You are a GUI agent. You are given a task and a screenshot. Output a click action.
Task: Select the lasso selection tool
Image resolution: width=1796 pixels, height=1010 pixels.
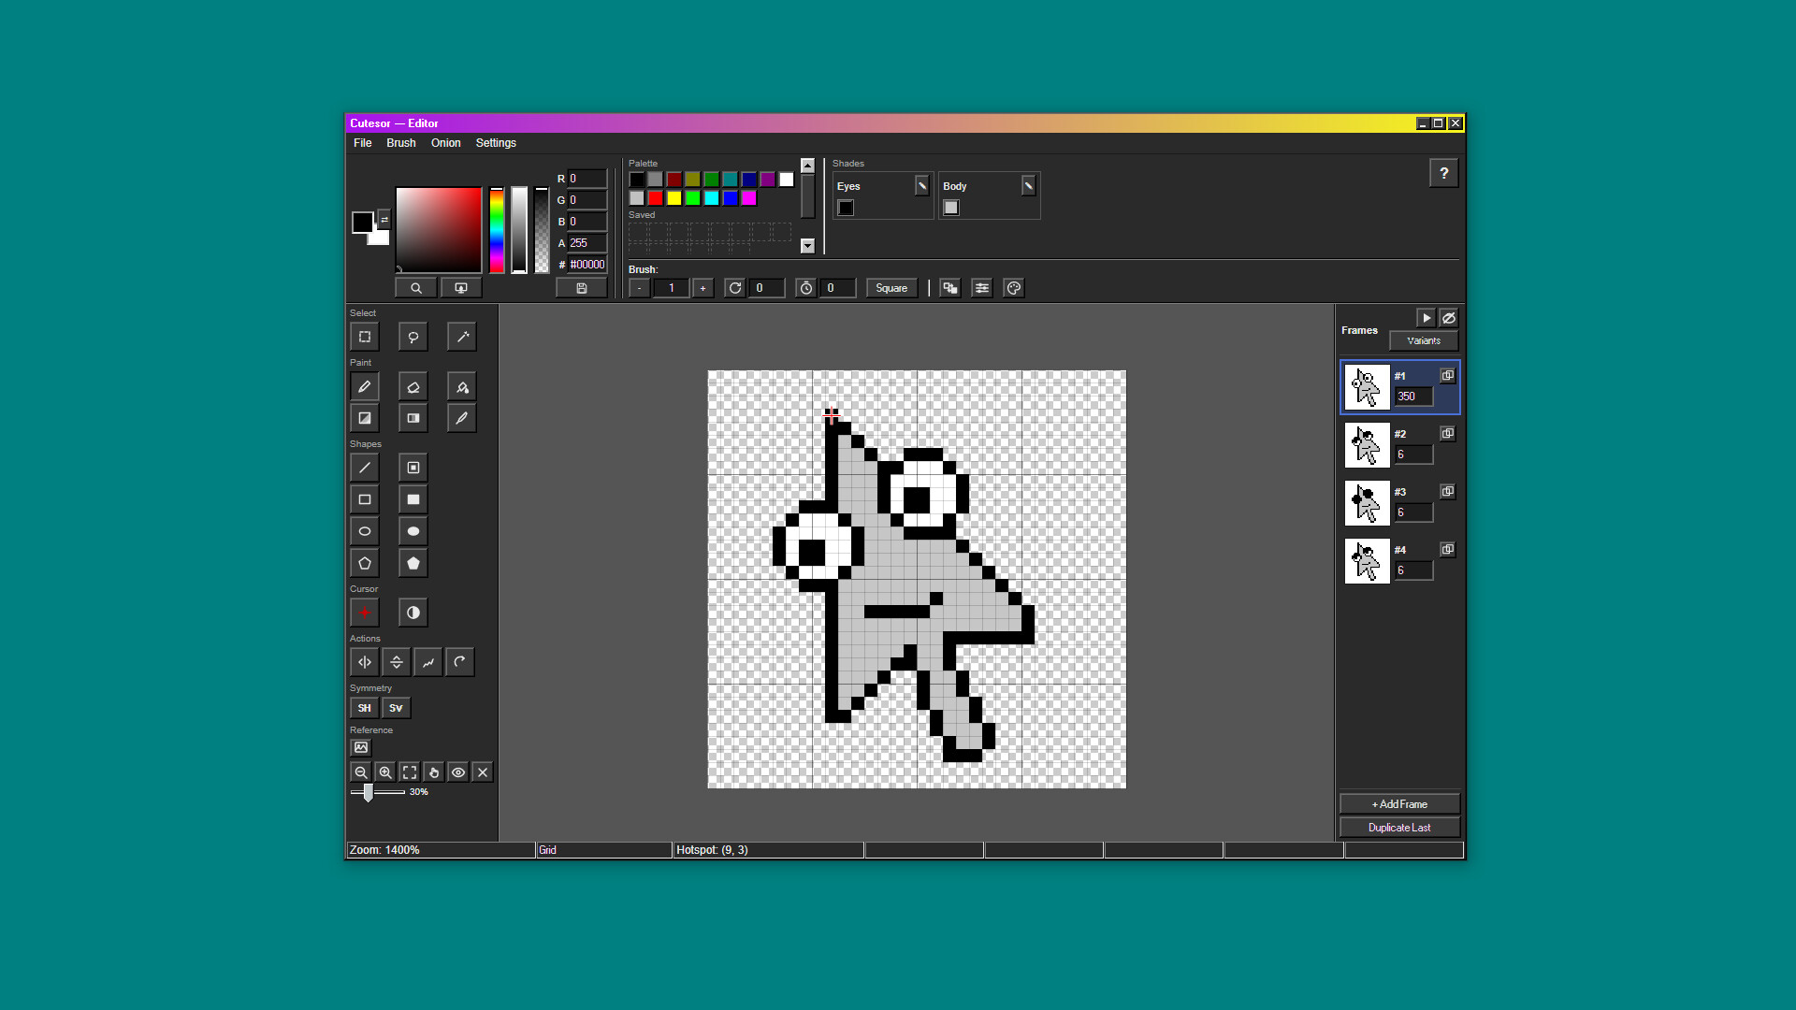[x=413, y=337]
